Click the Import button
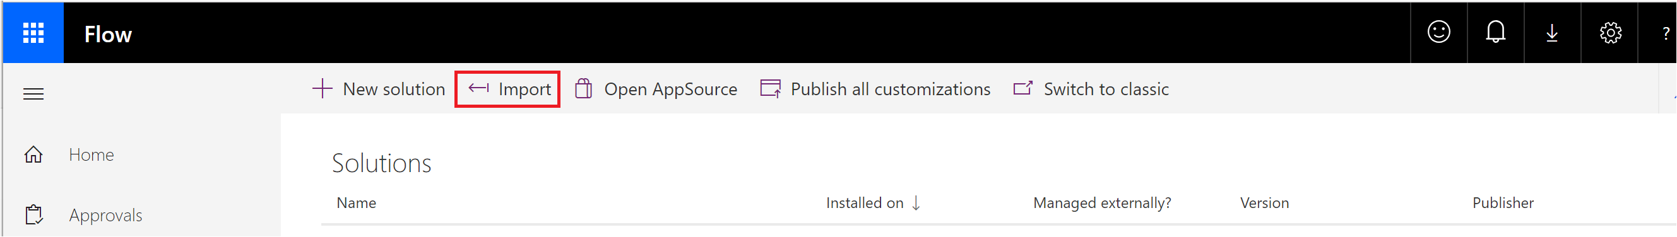Screen dimensions: 1677x237 click(508, 89)
